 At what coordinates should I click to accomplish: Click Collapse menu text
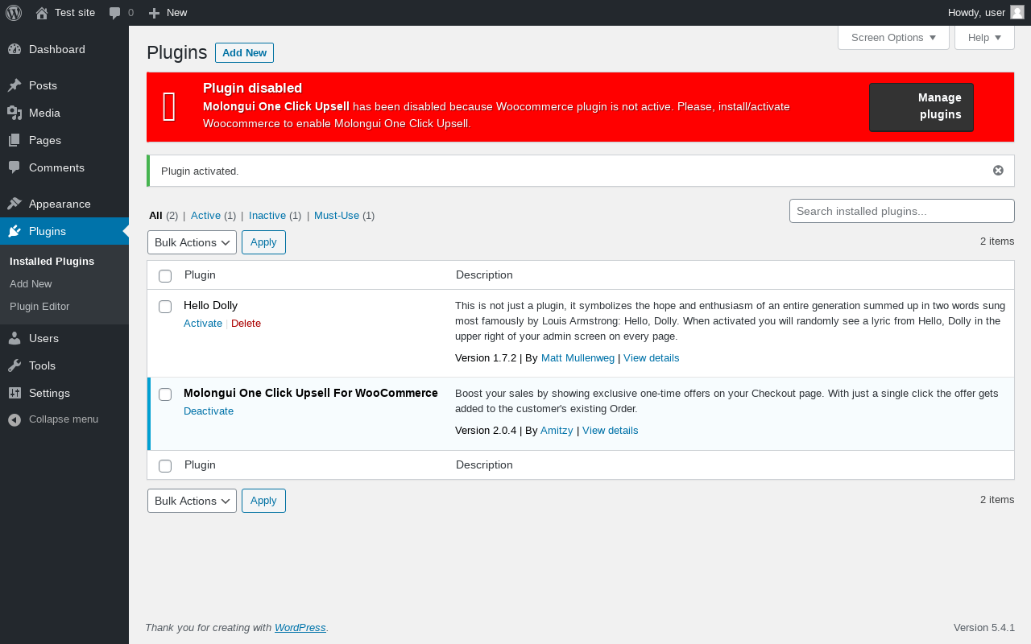pyautogui.click(x=64, y=419)
